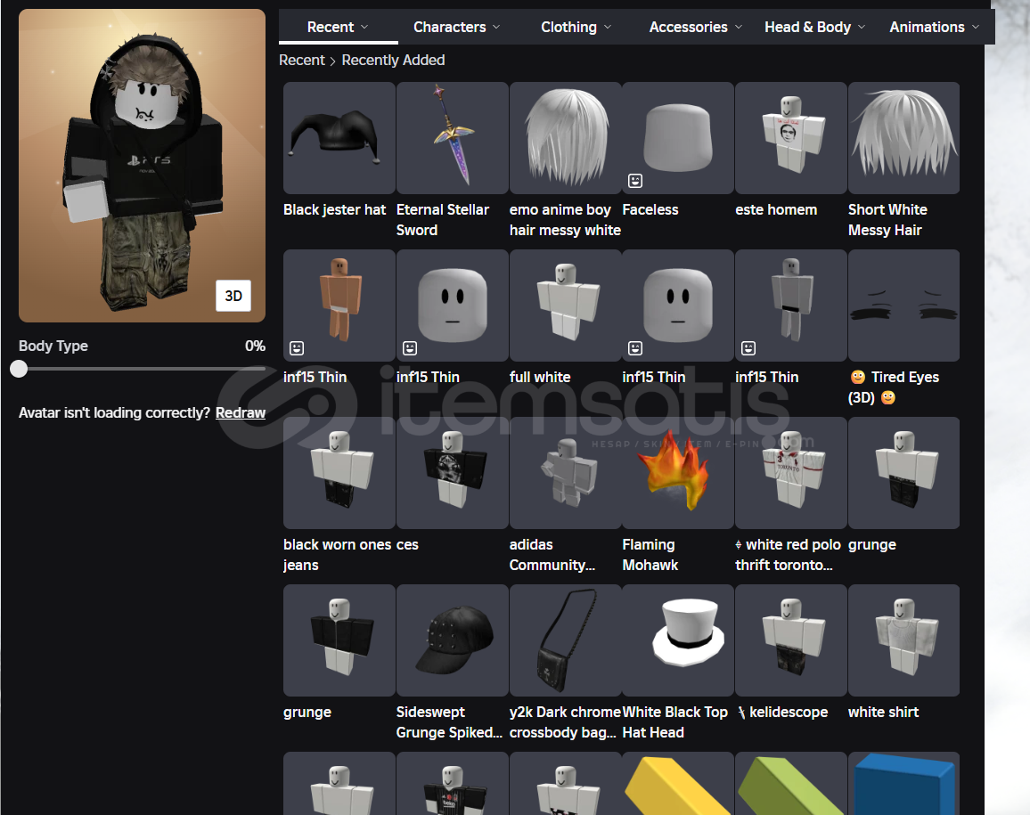Click the Recently Added breadcrumb text
The image size is (1030, 815).
(x=393, y=61)
